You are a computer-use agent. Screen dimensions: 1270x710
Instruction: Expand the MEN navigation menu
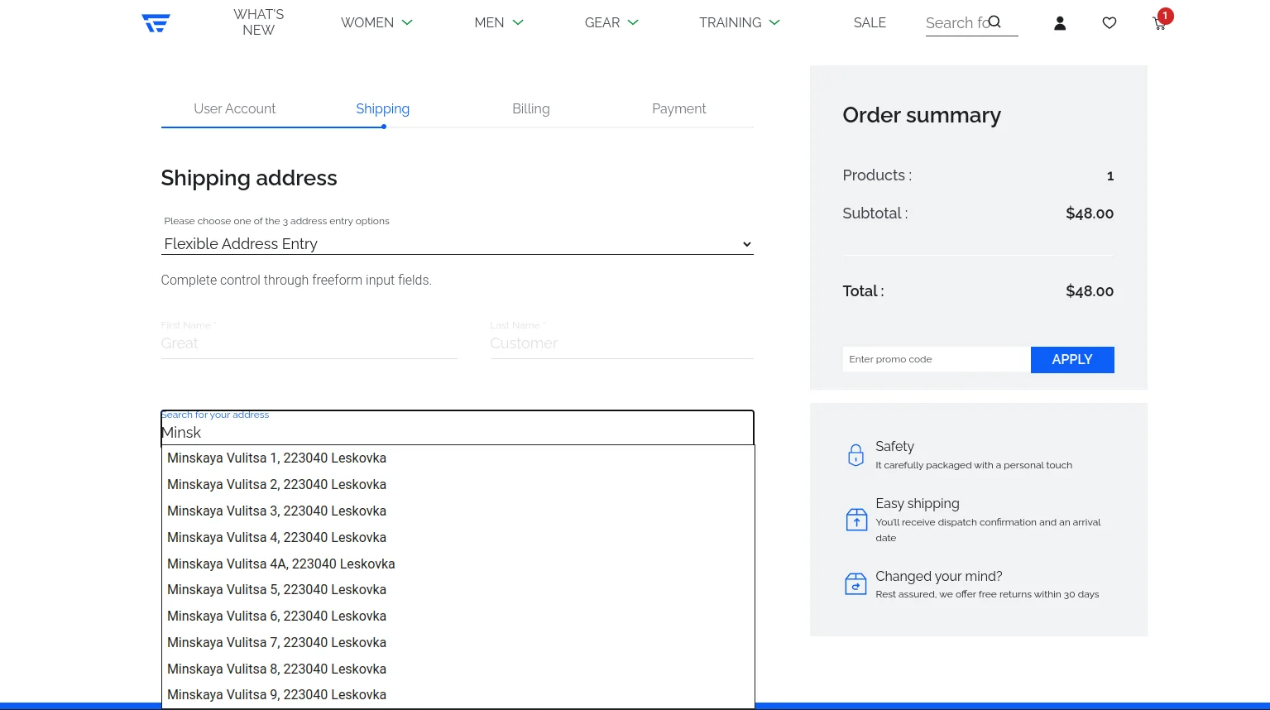[499, 22]
